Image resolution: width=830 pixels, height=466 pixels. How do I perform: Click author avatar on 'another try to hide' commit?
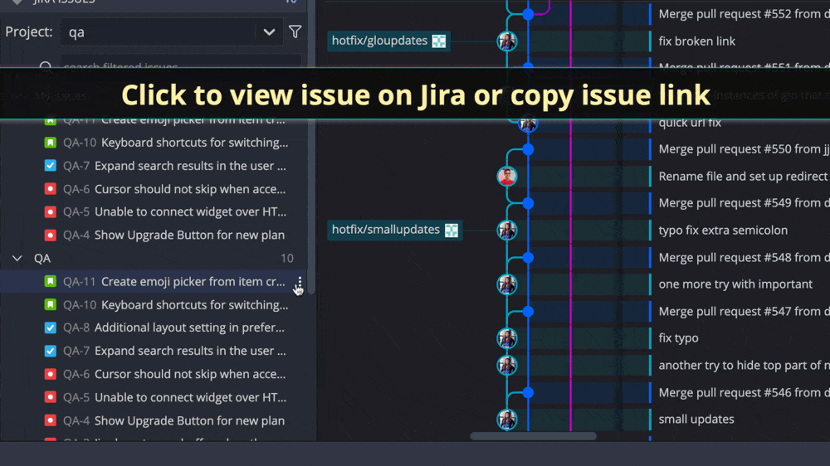(507, 365)
